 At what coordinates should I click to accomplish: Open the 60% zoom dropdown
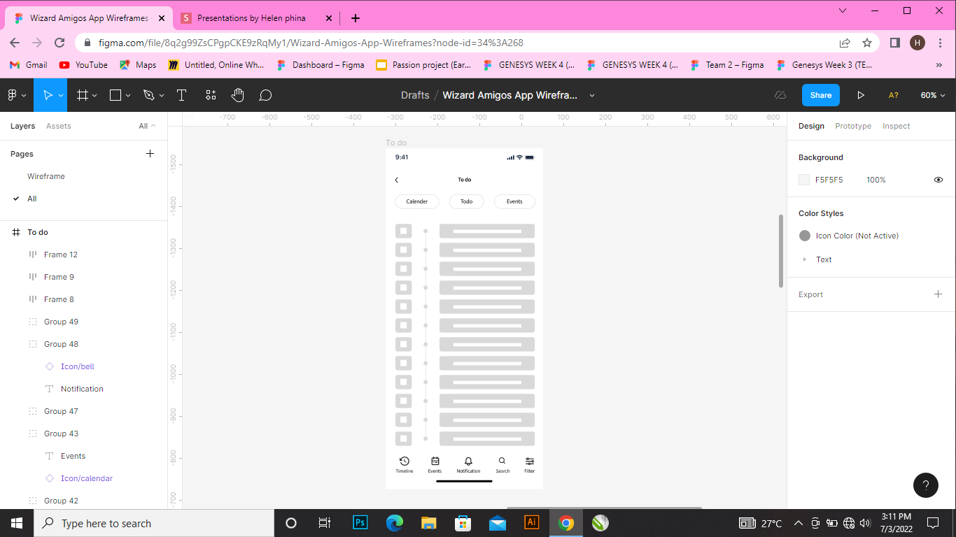tap(933, 95)
